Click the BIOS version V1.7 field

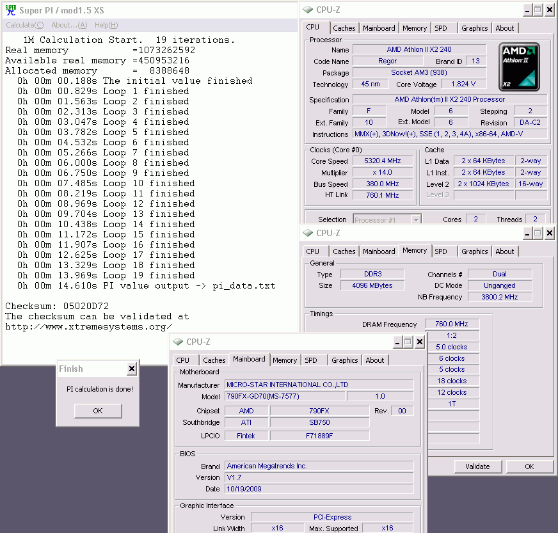point(319,477)
